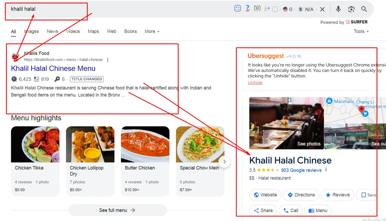The width and height of the screenshot is (386, 221).
Task: Click the keyword key icon showing 6
Action: pyautogui.click(x=57, y=79)
